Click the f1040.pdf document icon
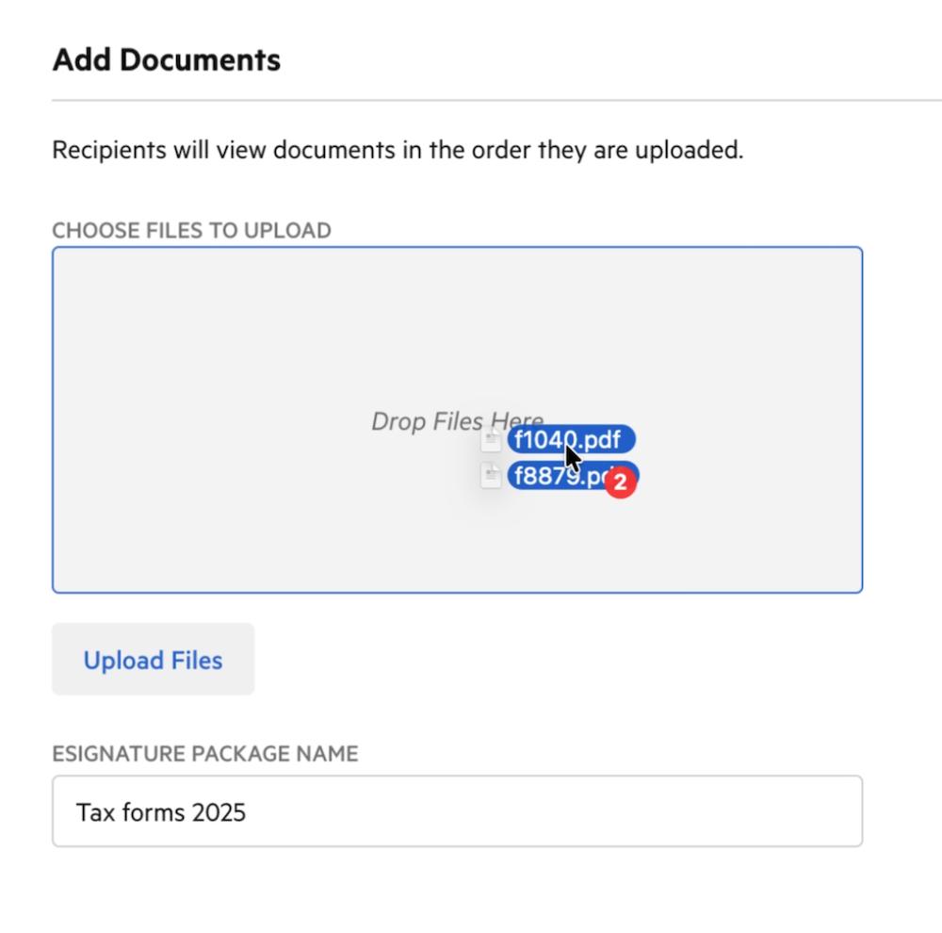The image size is (942, 933). click(x=491, y=440)
